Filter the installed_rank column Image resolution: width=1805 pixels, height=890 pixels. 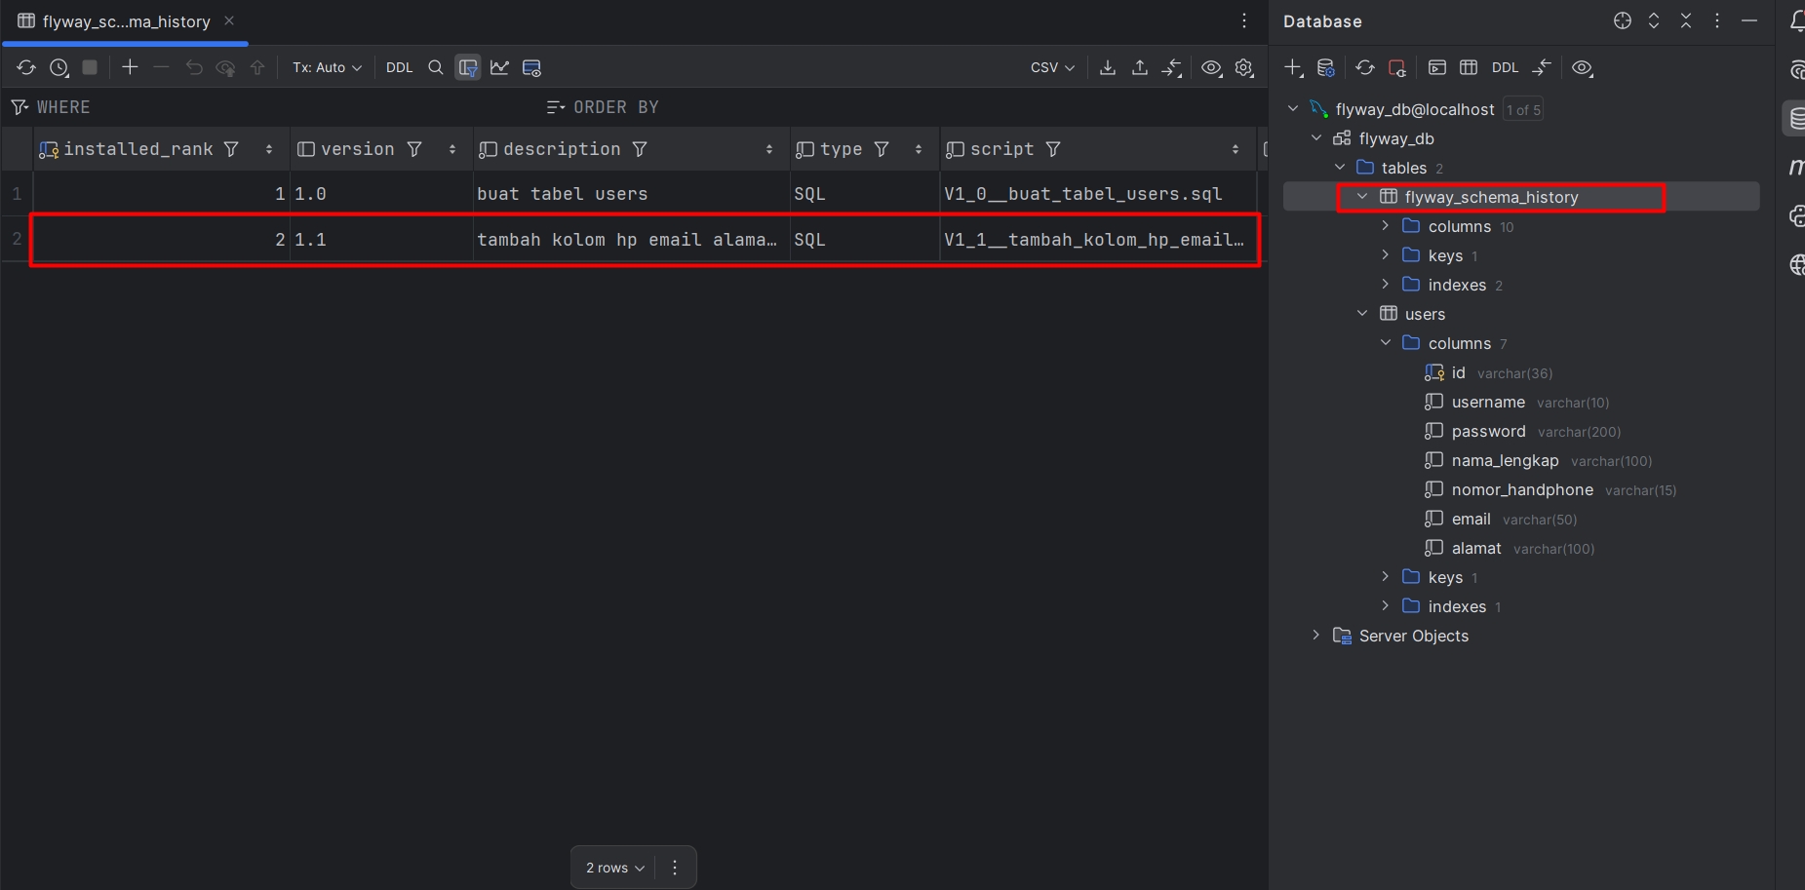231,149
